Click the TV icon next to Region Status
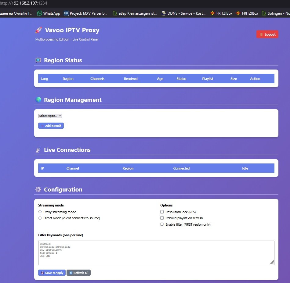Image resolution: width=290 pixels, height=283 pixels. (x=38, y=60)
